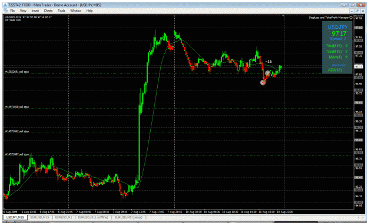368x223 pixels.
Task: Minimize the inner chart window
Action: click(x=352, y=11)
